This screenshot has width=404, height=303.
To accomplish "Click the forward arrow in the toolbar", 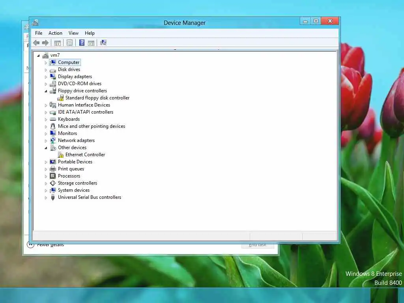I will point(45,43).
